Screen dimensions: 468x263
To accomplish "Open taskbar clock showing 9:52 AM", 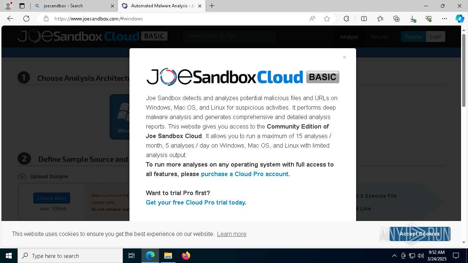I will 437,256.
